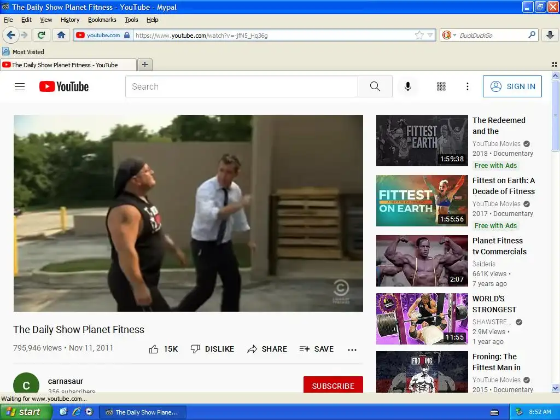Click the system tray clock 8:52 AM

(540, 412)
